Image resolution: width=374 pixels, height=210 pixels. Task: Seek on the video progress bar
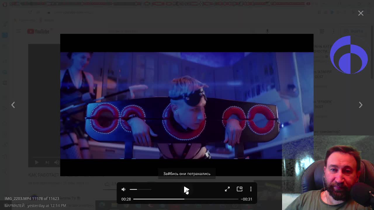point(186,199)
